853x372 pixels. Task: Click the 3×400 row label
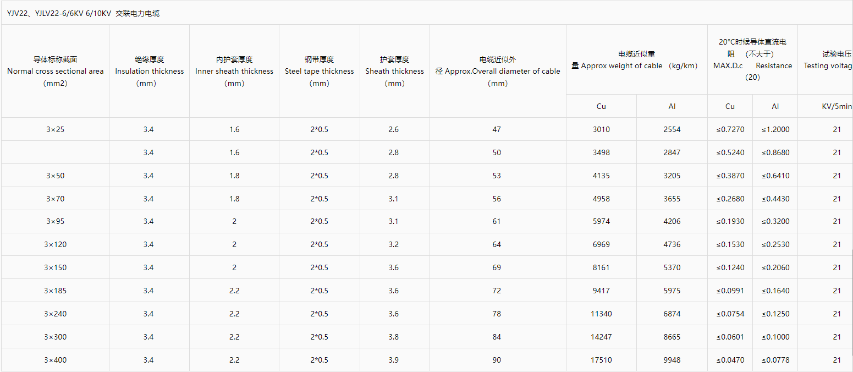tap(55, 360)
